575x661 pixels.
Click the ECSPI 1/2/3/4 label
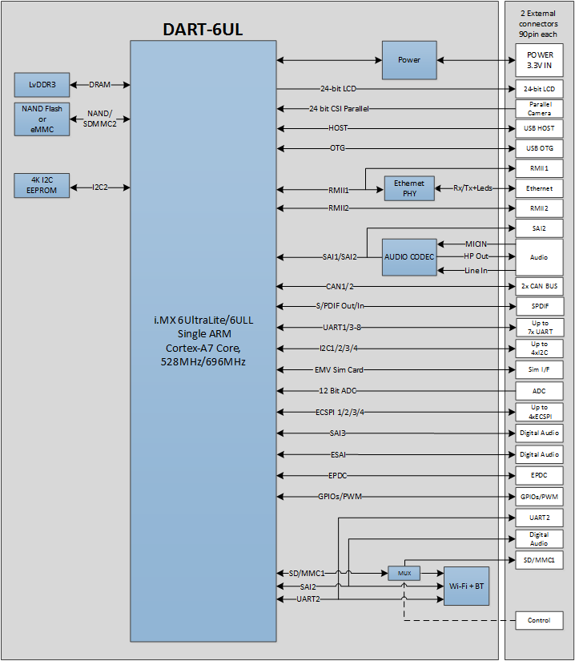pos(340,412)
